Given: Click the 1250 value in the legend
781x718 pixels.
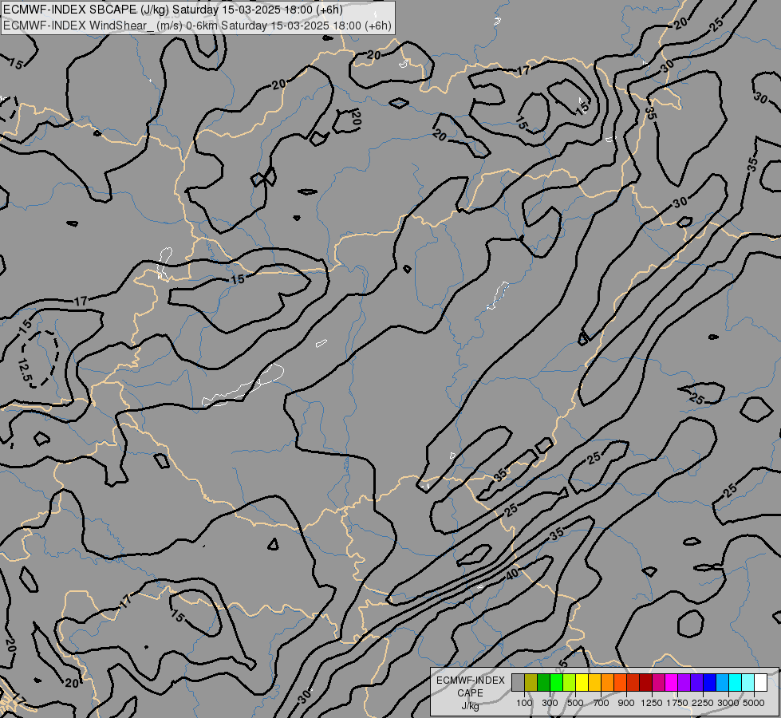Looking at the screenshot, I should [x=652, y=703].
